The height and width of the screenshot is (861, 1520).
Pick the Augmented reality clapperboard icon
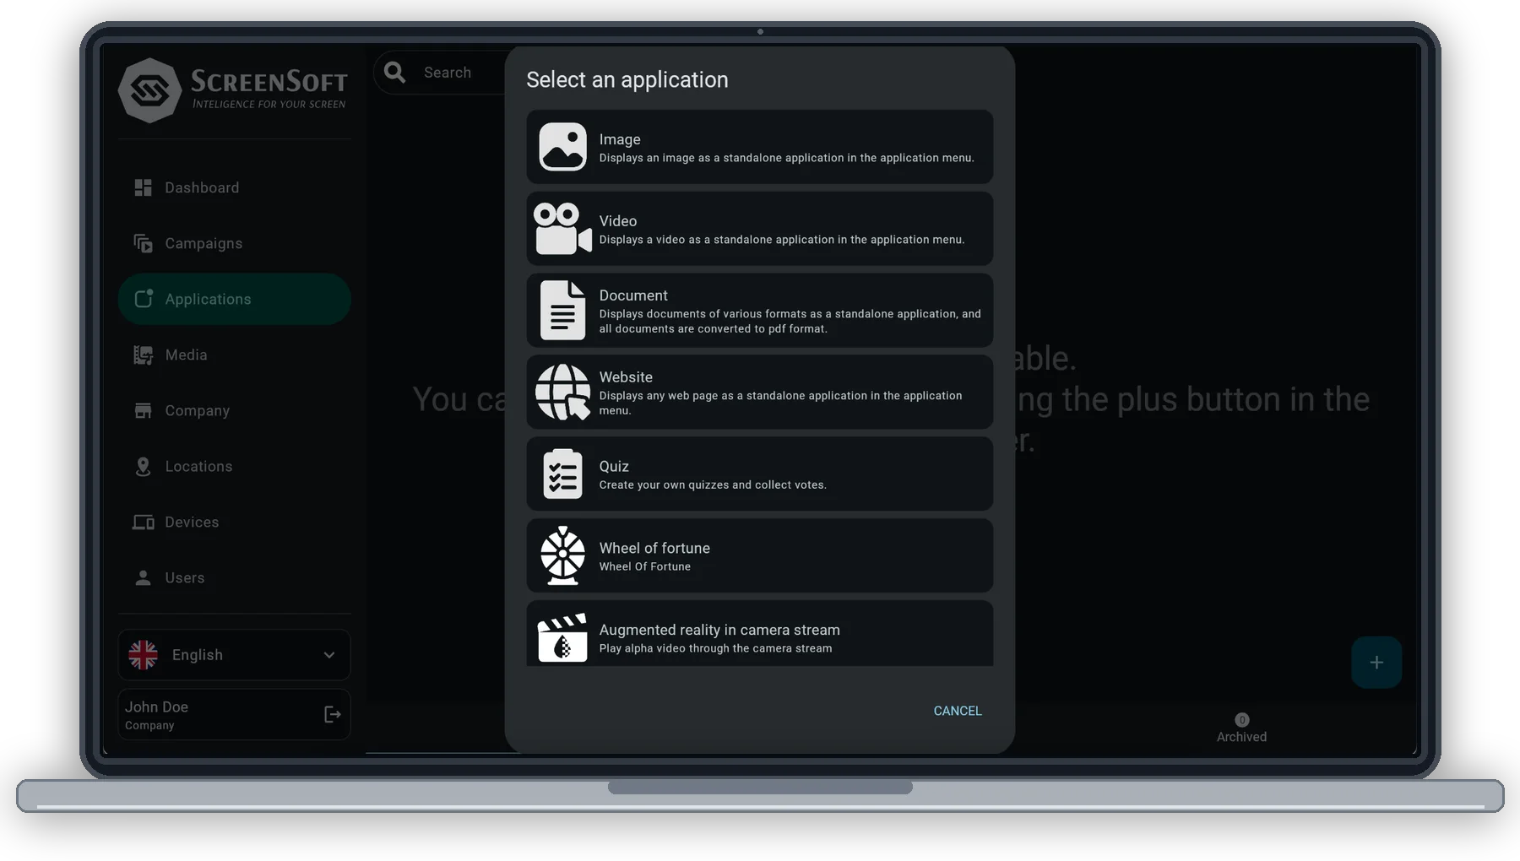point(562,637)
